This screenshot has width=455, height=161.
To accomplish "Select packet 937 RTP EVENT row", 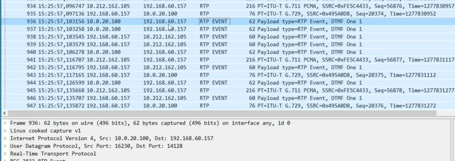I will click(x=228, y=29).
